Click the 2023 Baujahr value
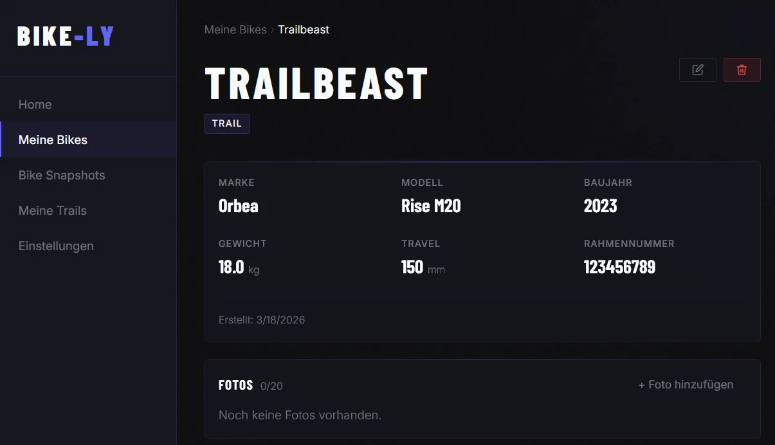The height and width of the screenshot is (445, 775). pyautogui.click(x=600, y=206)
